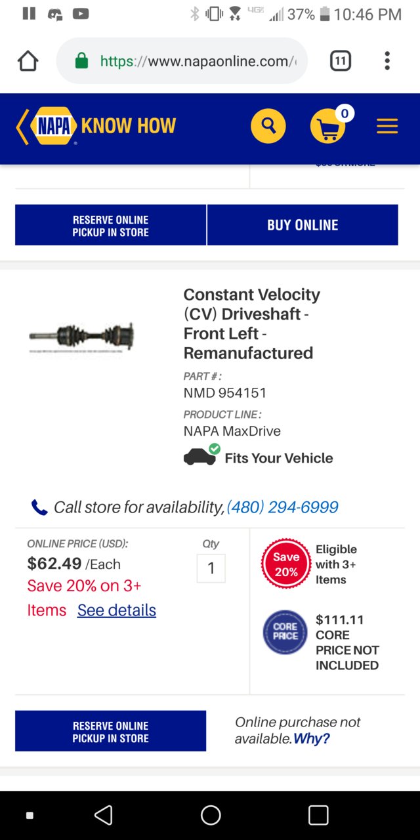Tap the Chrome home icon

coord(28,61)
